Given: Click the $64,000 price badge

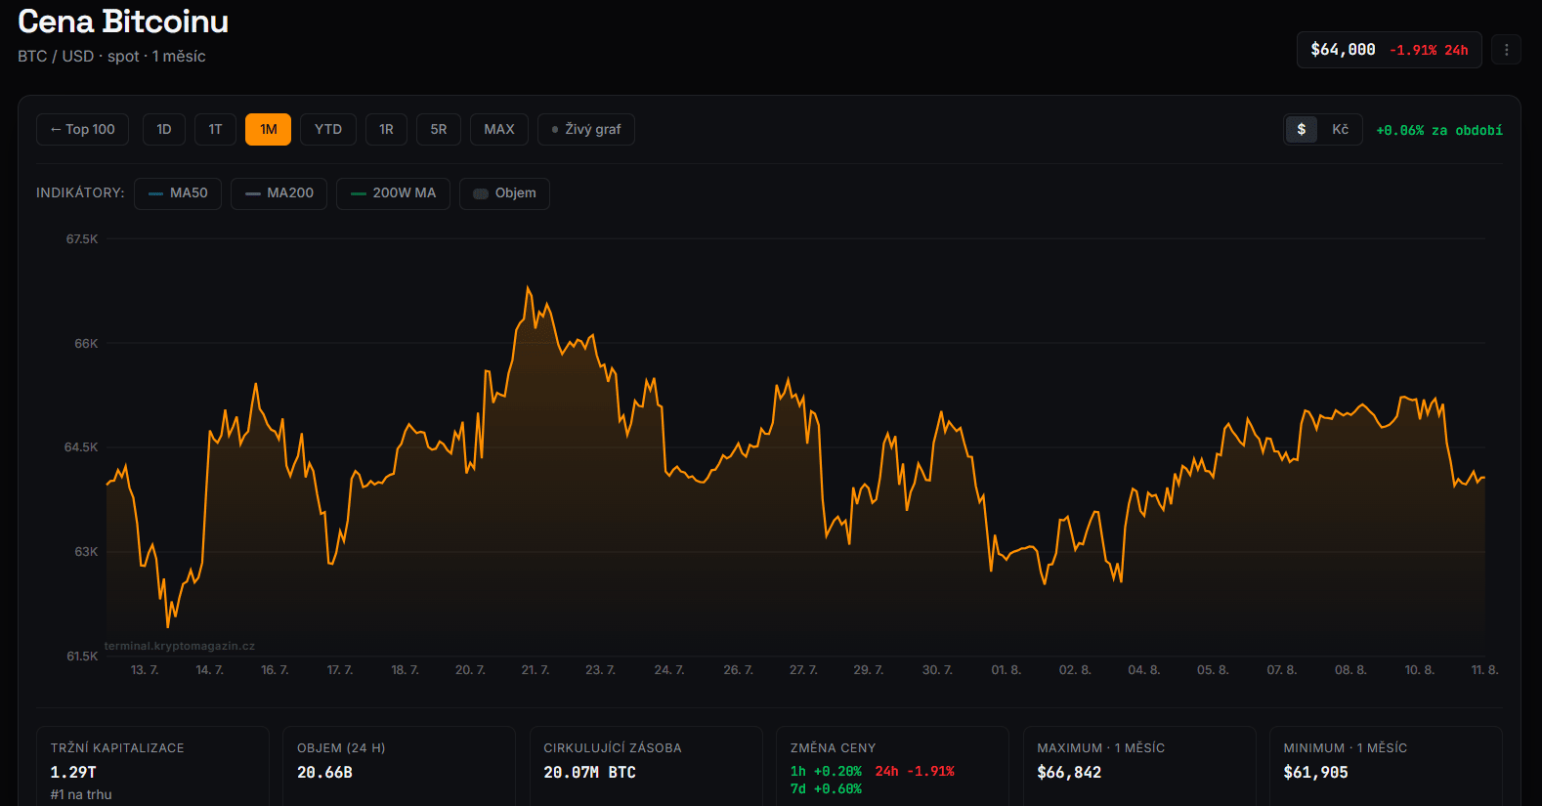Looking at the screenshot, I should coord(1343,50).
